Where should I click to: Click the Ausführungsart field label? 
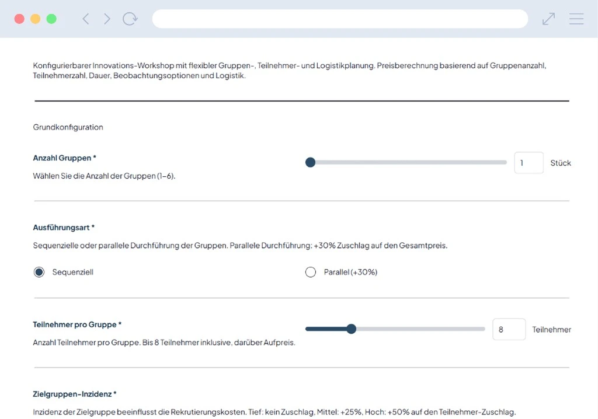[x=64, y=227]
